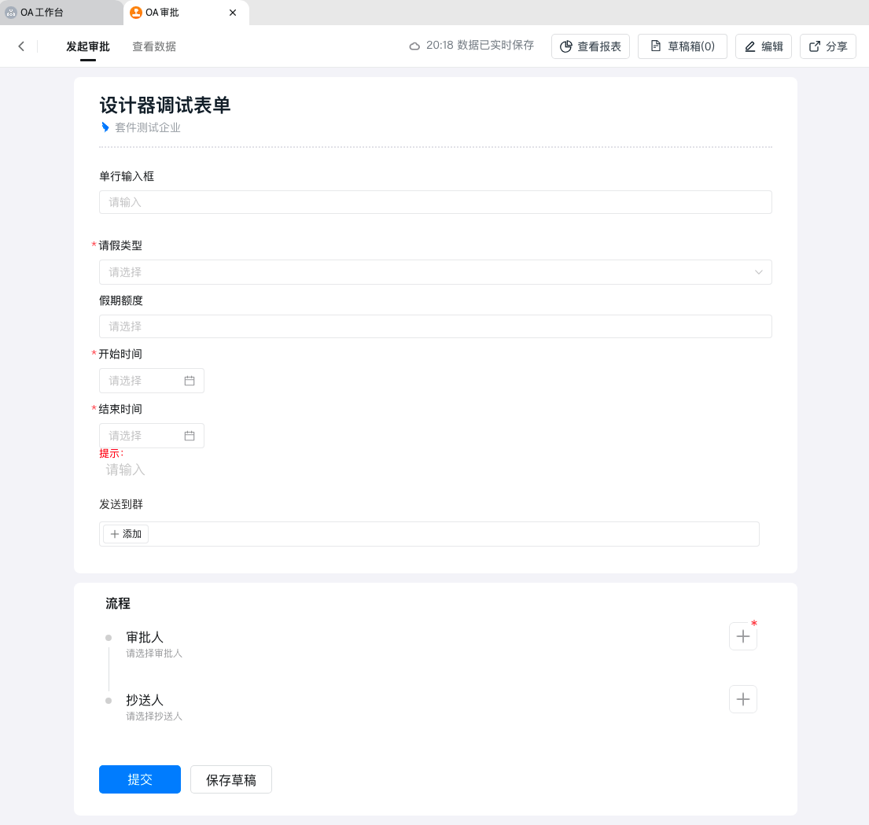Viewport: 869px width, 825px height.
Task: Open the 草稿箱(0) drafts box
Action: 683,46
